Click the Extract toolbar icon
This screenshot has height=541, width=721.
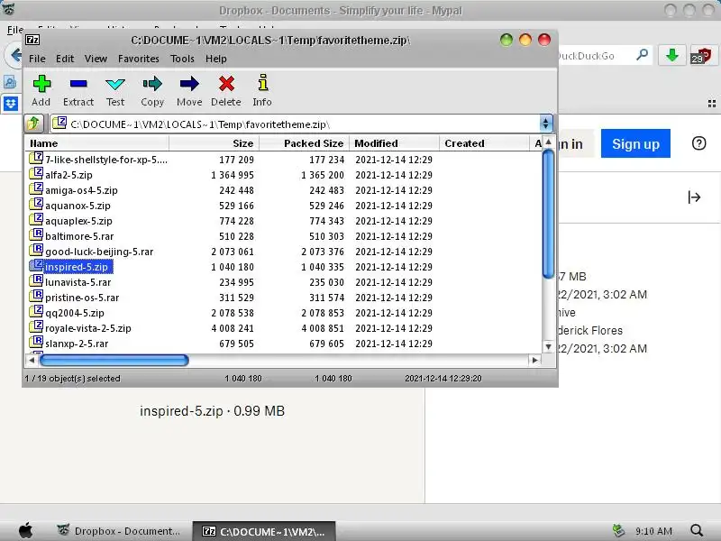tap(78, 84)
